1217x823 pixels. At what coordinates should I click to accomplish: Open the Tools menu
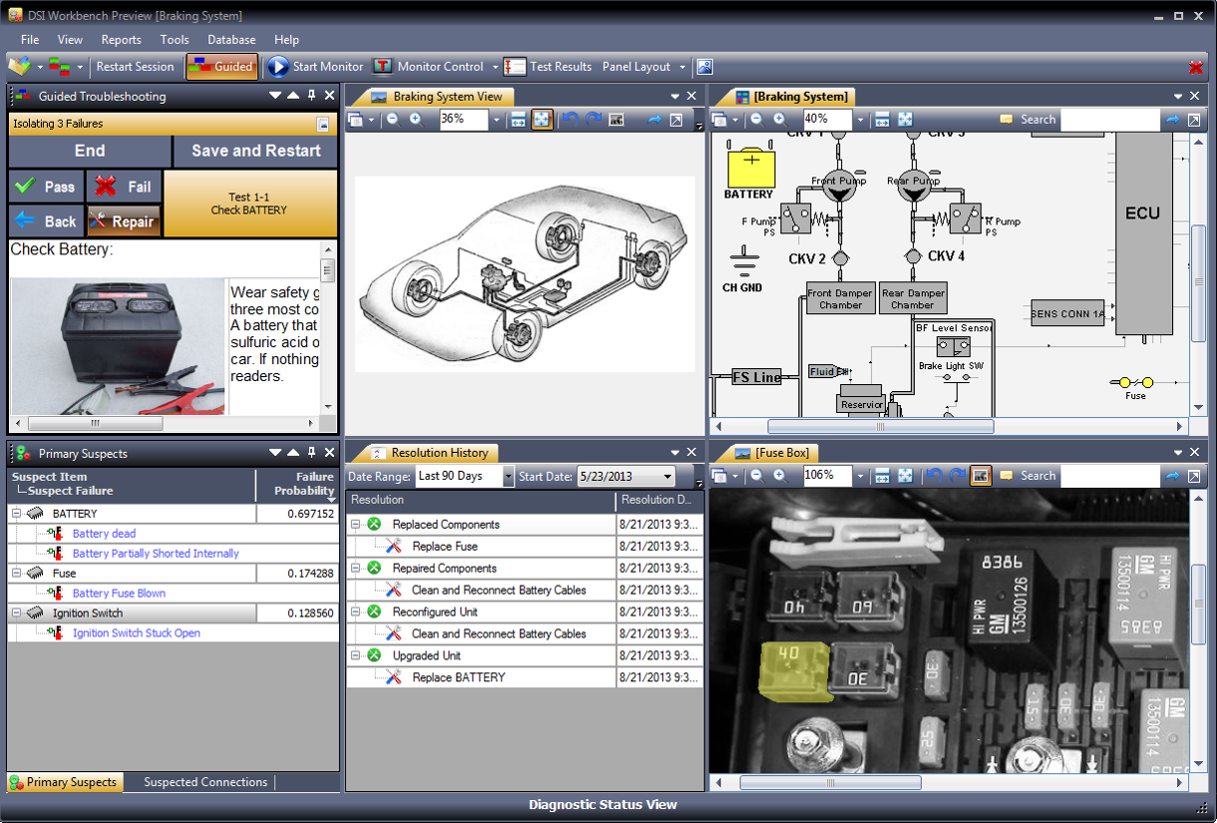tap(175, 40)
